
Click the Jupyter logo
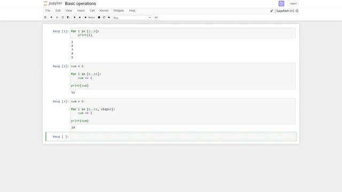(53, 4)
